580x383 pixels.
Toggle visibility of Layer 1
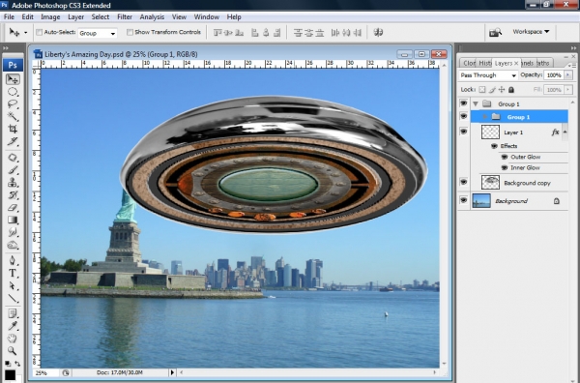(463, 132)
